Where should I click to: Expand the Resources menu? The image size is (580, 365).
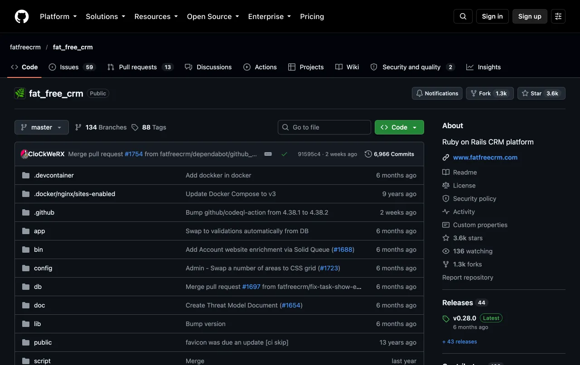(156, 16)
